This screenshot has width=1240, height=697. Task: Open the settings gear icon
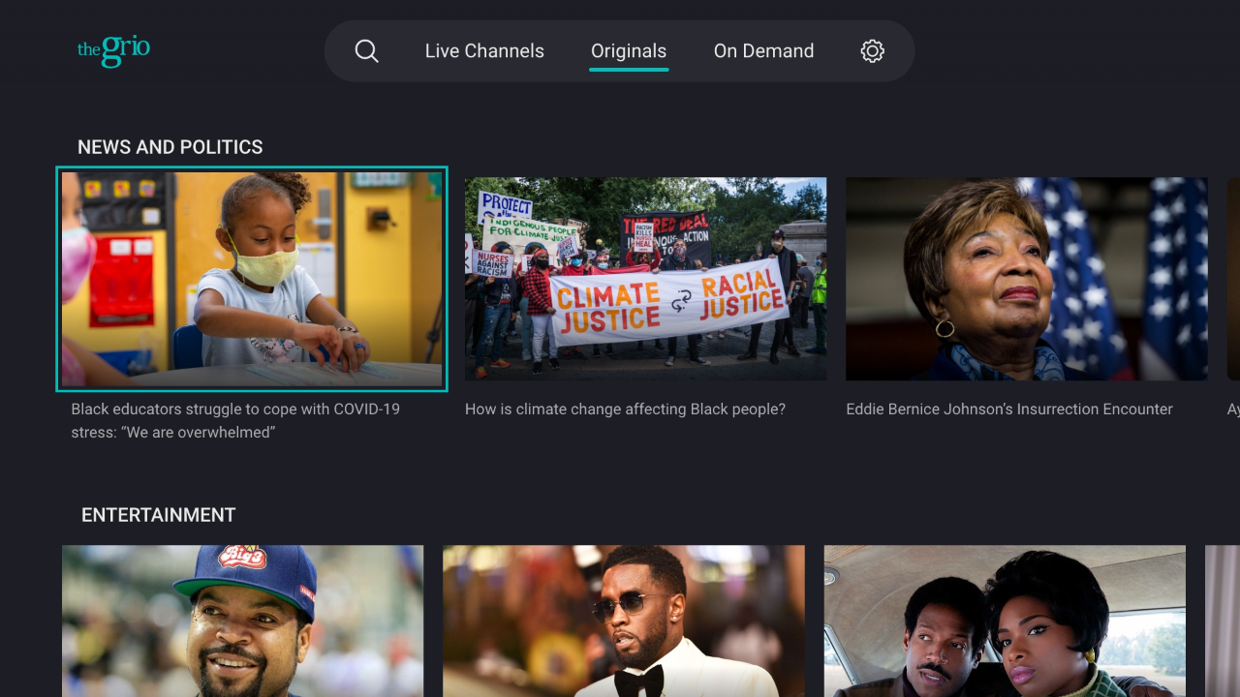tap(872, 50)
